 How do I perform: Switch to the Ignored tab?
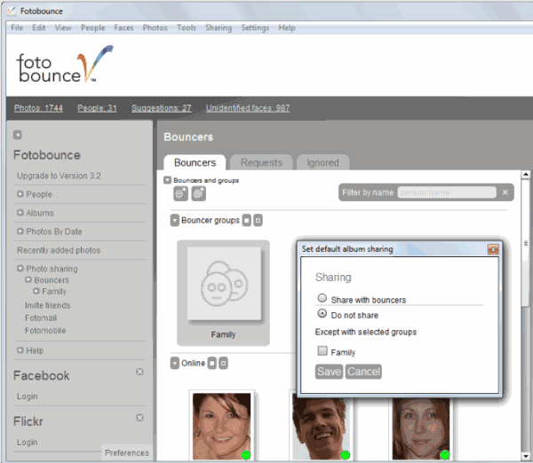pyautogui.click(x=322, y=162)
